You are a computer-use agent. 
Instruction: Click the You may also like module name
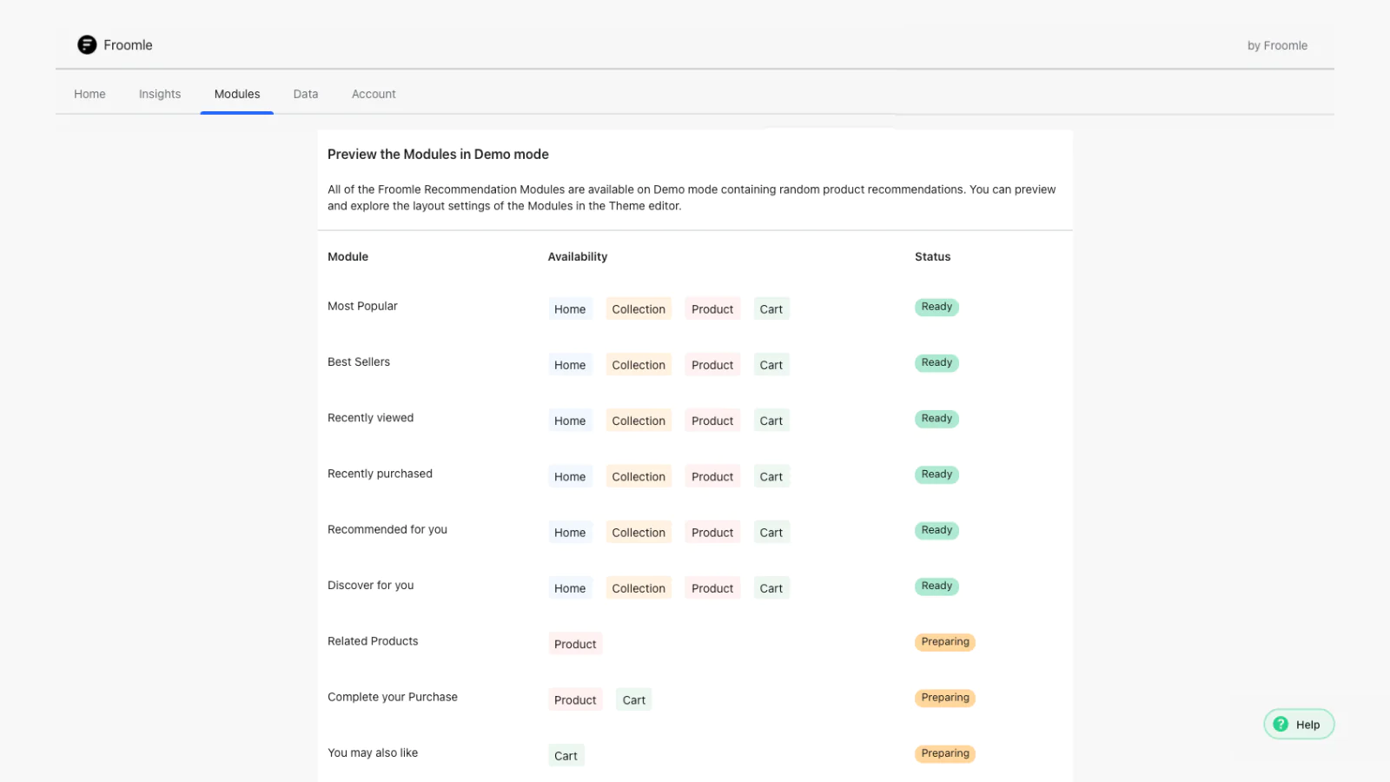[373, 752]
